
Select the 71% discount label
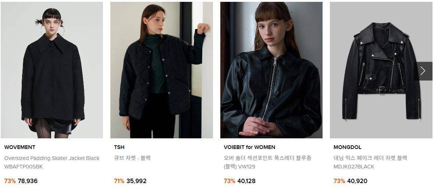coord(119,181)
